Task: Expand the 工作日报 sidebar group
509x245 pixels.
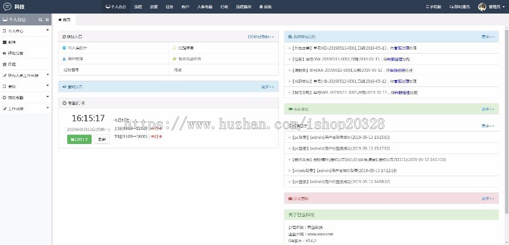Action: tap(25, 108)
